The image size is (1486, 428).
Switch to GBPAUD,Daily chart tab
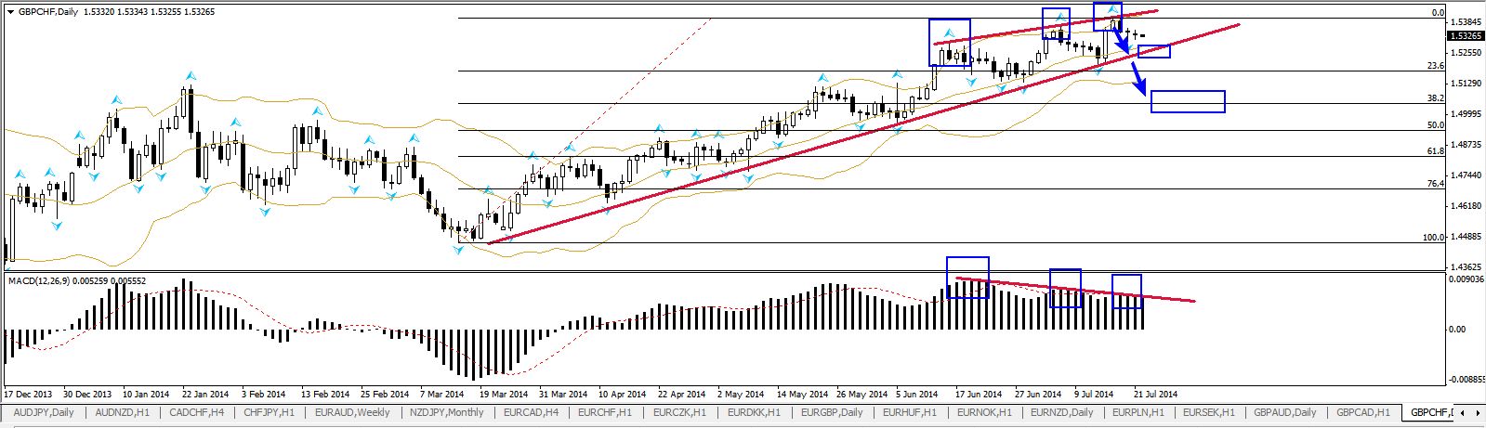(x=1286, y=412)
